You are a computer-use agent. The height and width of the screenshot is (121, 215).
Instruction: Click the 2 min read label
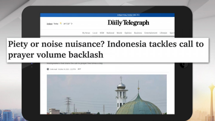(x=53, y=69)
